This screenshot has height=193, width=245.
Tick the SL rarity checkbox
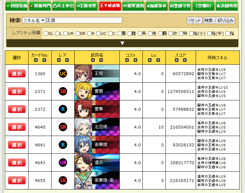(46, 34)
